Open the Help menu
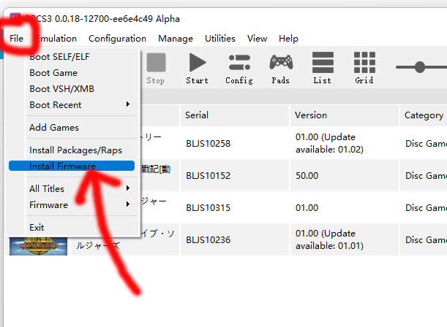Viewport: 447px width, 327px height. click(288, 39)
